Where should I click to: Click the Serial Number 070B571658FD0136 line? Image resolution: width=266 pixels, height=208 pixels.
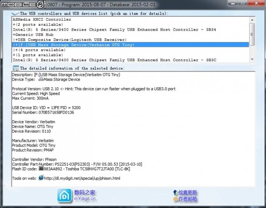(x=43, y=112)
